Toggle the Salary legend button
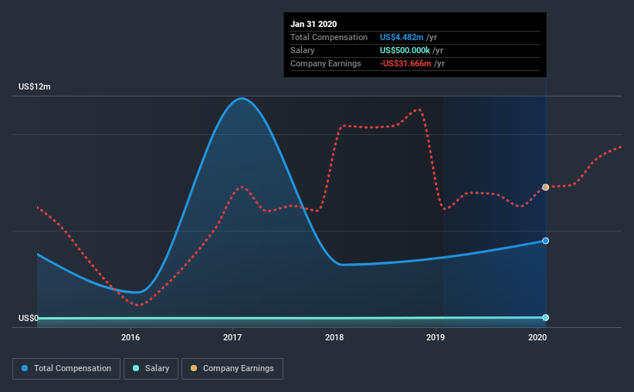This screenshot has height=392, width=634. click(151, 369)
